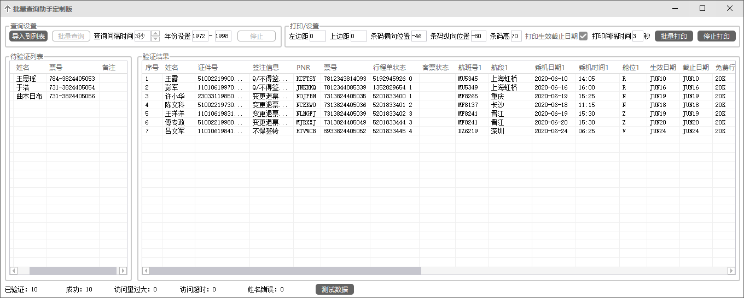Click the 导入到列表 button

(x=28, y=37)
